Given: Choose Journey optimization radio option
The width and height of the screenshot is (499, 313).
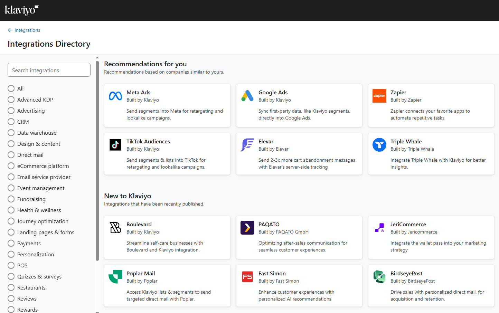Looking at the screenshot, I should [11, 221].
